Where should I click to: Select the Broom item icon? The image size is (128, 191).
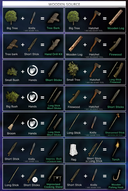pos(13,122)
